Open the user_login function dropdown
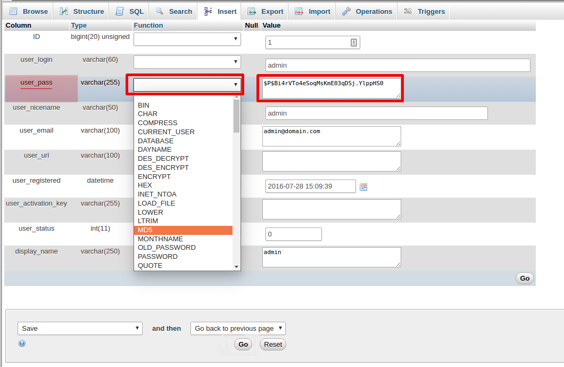564x367 pixels. (187, 62)
